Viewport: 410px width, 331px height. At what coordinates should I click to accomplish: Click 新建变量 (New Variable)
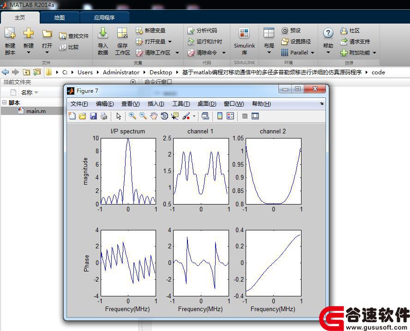click(151, 30)
